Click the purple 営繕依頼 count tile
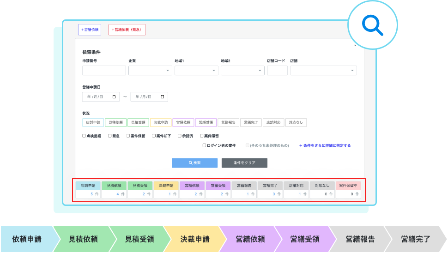448x253 pixels. tap(192, 190)
